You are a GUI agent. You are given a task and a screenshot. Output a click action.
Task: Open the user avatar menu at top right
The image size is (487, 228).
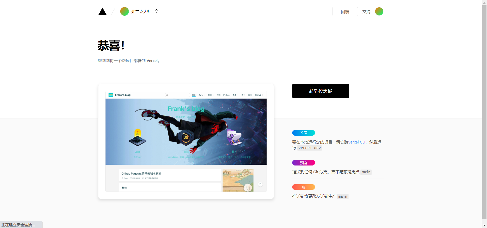379,11
